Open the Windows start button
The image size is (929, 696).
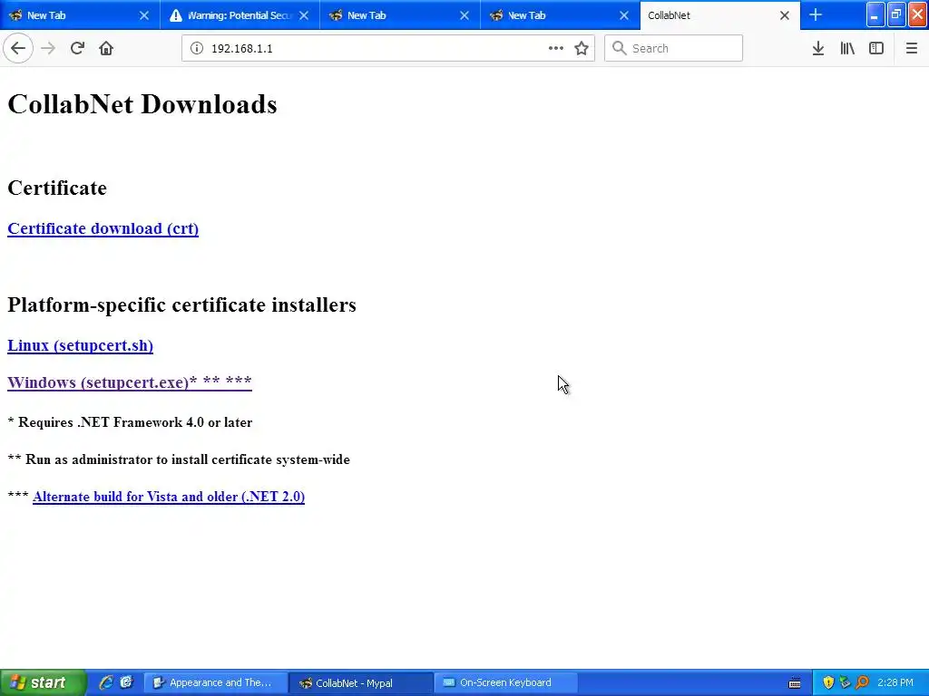tap(42, 682)
